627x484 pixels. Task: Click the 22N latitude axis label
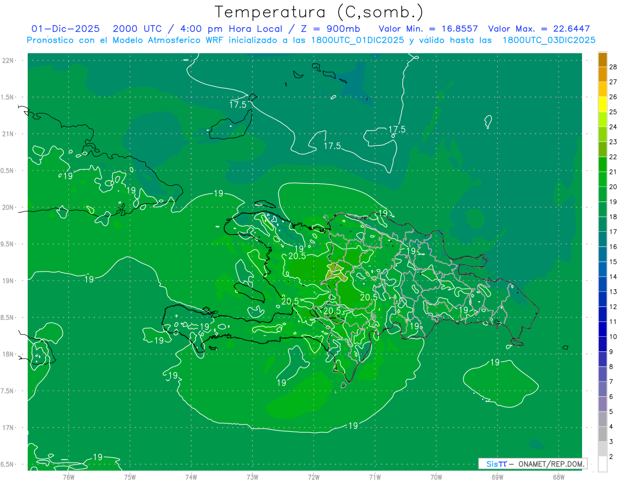point(9,61)
